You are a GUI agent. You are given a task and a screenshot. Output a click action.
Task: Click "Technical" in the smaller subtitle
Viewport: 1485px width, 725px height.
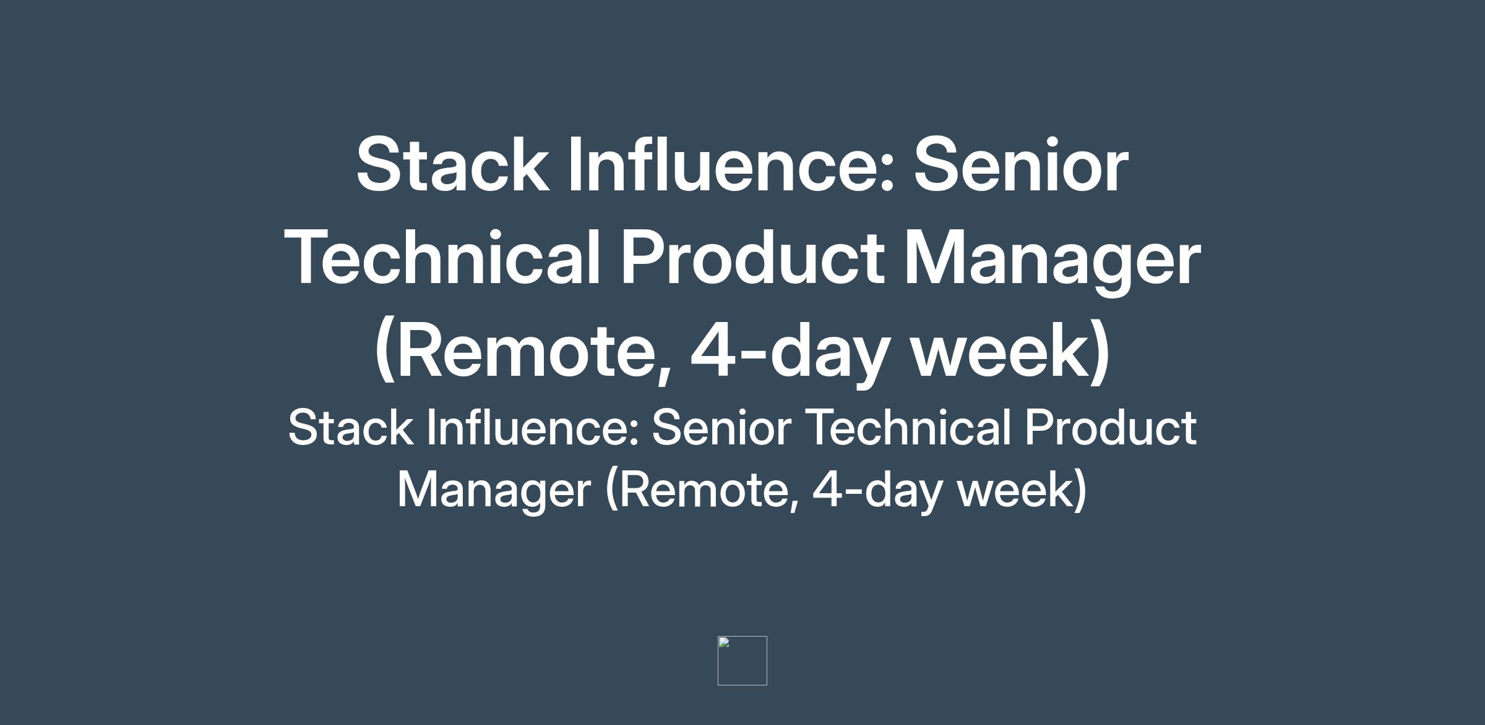click(x=909, y=427)
